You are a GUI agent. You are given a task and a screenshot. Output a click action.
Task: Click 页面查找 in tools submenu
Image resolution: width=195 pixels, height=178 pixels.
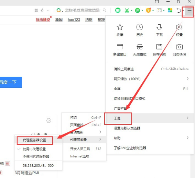pos(84,125)
